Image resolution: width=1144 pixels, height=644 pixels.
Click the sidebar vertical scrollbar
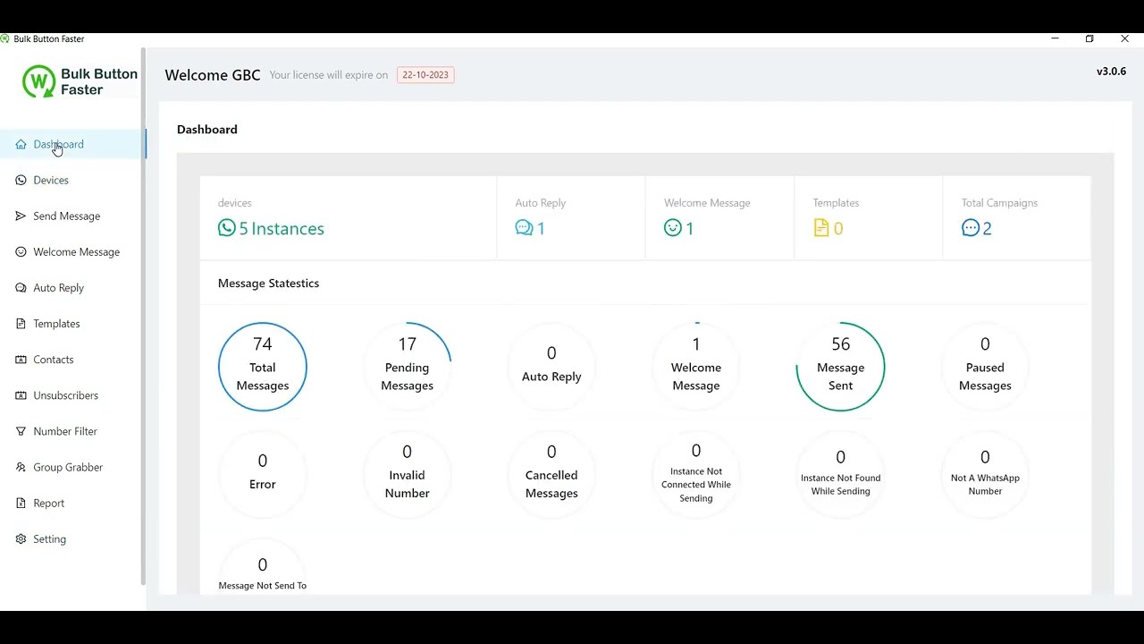click(x=143, y=317)
